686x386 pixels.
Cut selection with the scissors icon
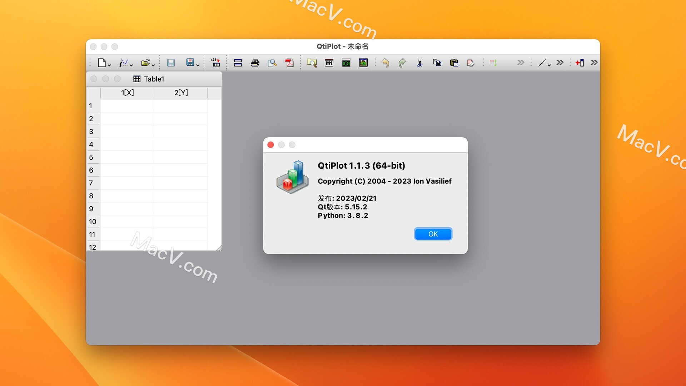(419, 63)
